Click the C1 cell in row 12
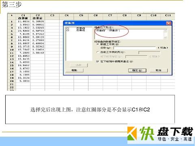This screenshot has width=196, height=146. [x=23, y=56]
